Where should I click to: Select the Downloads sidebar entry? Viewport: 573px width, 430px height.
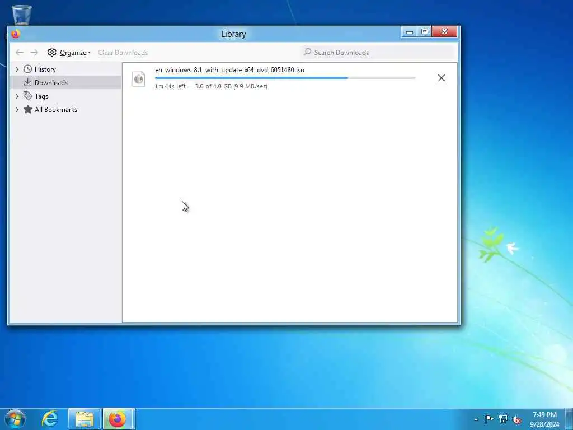click(x=66, y=83)
